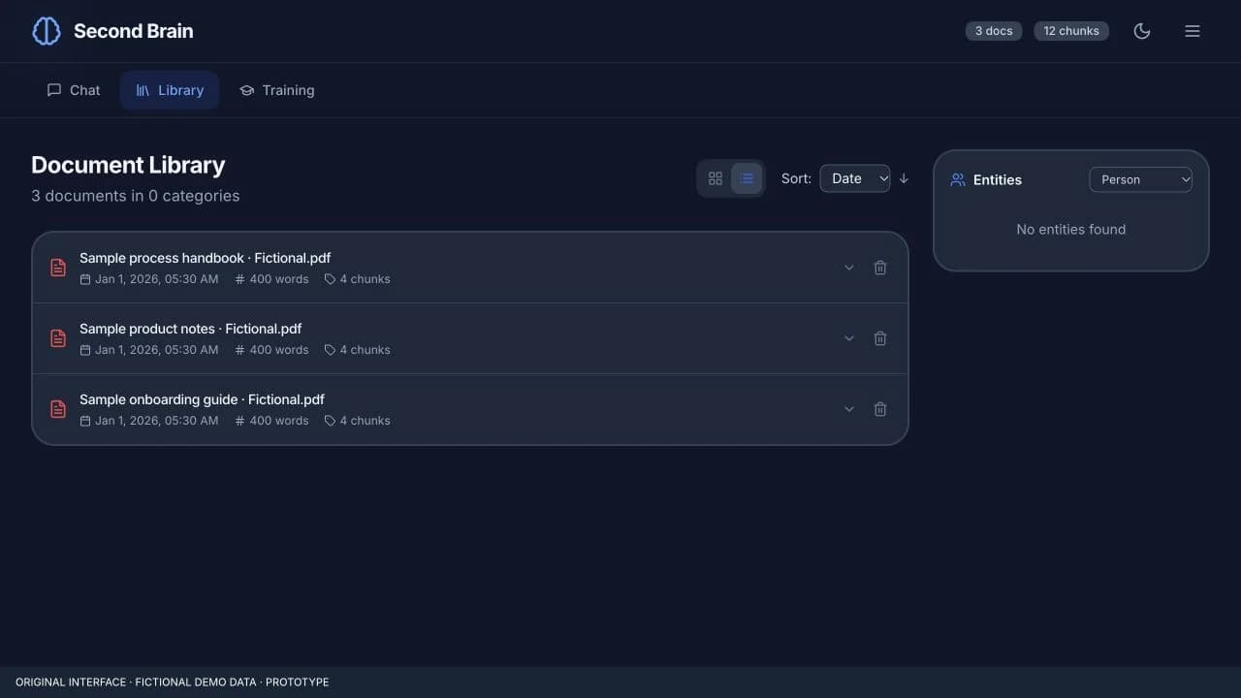1241x698 pixels.
Task: Click "3 documents in 0 categories" text
Action: pos(136,196)
